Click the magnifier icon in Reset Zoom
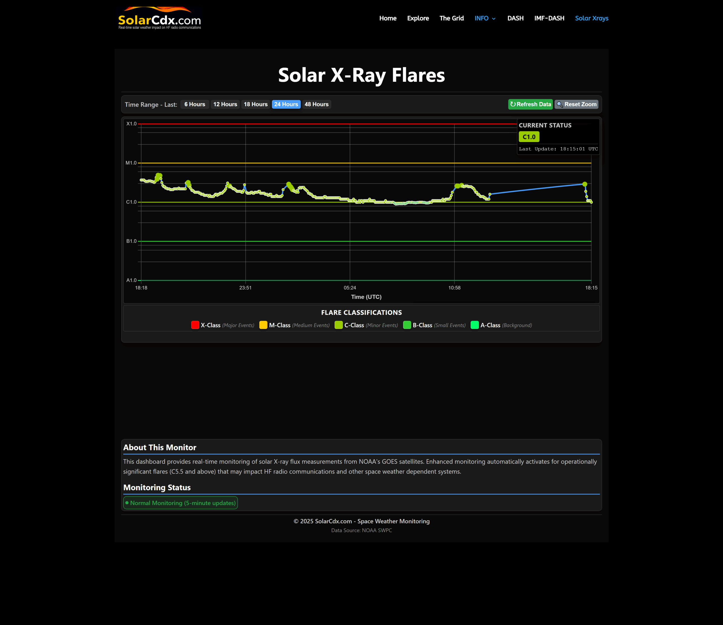This screenshot has height=625, width=723. [559, 104]
